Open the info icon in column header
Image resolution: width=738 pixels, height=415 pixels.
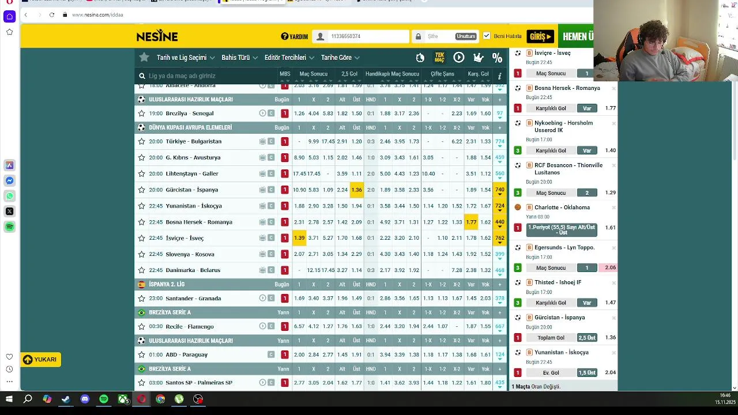point(499,76)
